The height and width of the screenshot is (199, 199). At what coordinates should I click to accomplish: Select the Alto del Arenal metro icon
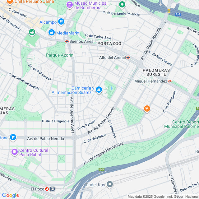point(128,58)
